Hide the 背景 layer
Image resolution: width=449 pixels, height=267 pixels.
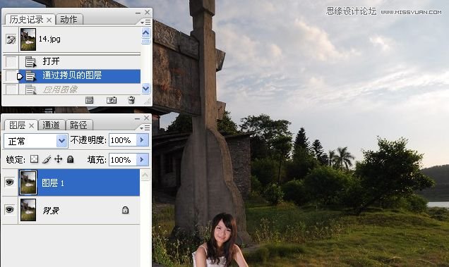click(x=9, y=209)
